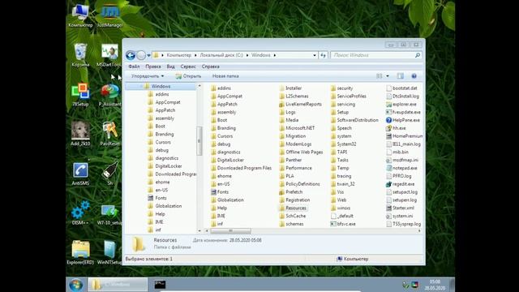Launch JustManager from the desktop
This screenshot has width=519, height=292.
110,15
